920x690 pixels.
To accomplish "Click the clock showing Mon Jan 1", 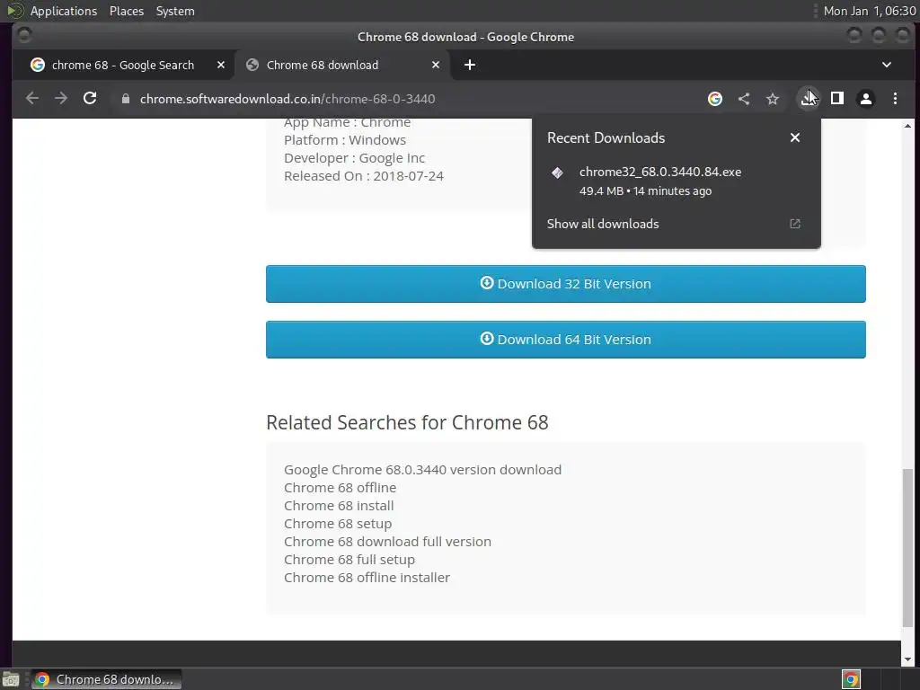I will [870, 11].
